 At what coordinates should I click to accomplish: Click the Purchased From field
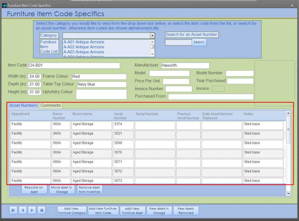pos(211,97)
